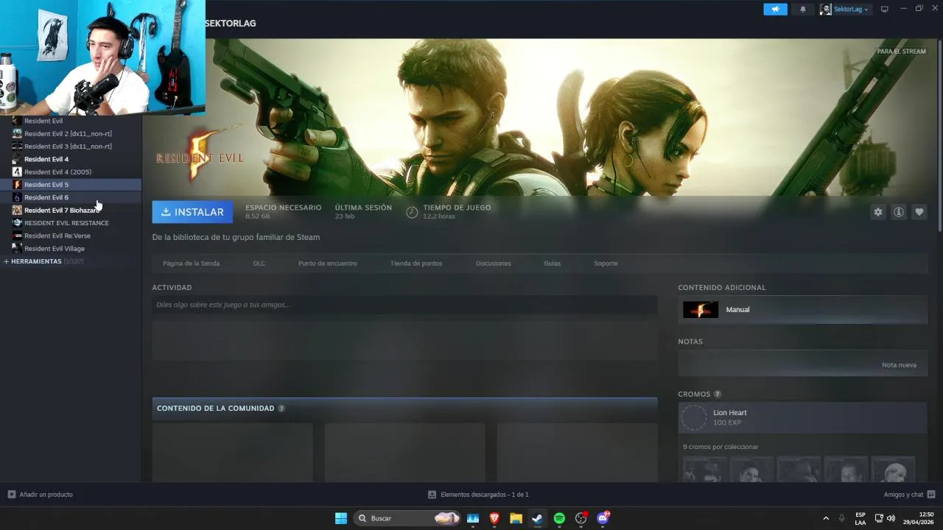Screen dimensions: 943x530
Task: Click the Tiempo de juego clock icon
Action: (412, 212)
